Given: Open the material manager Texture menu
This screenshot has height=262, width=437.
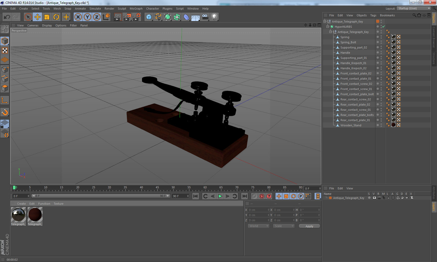Looking at the screenshot, I should [x=59, y=204].
